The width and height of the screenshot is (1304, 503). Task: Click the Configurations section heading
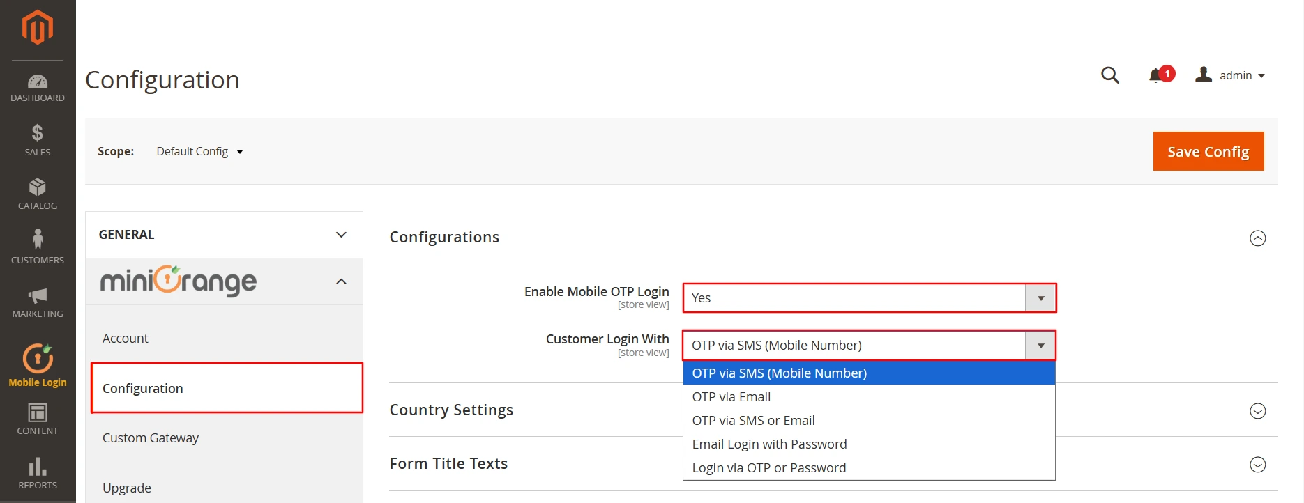click(x=444, y=238)
